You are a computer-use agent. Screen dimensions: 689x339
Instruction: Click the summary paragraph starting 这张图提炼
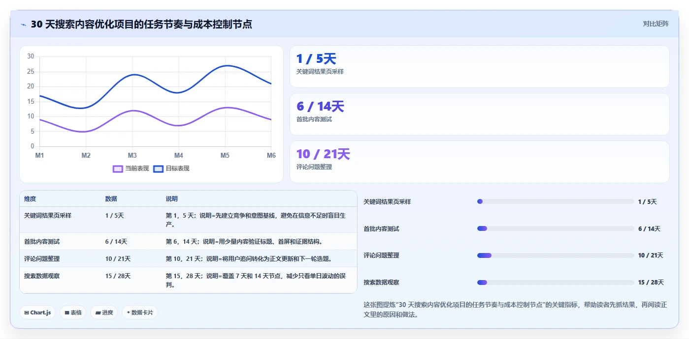pyautogui.click(x=516, y=310)
